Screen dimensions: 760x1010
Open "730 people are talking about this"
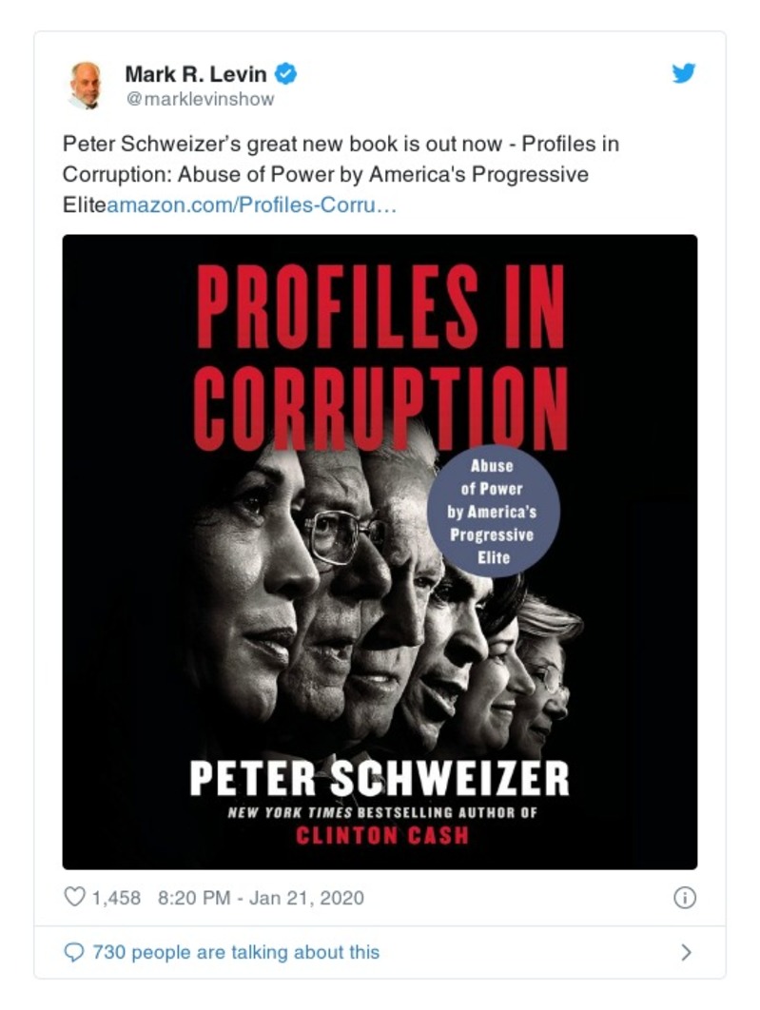(235, 952)
